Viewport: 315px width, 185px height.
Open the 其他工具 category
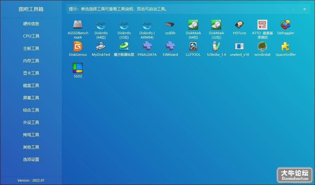[31, 147]
